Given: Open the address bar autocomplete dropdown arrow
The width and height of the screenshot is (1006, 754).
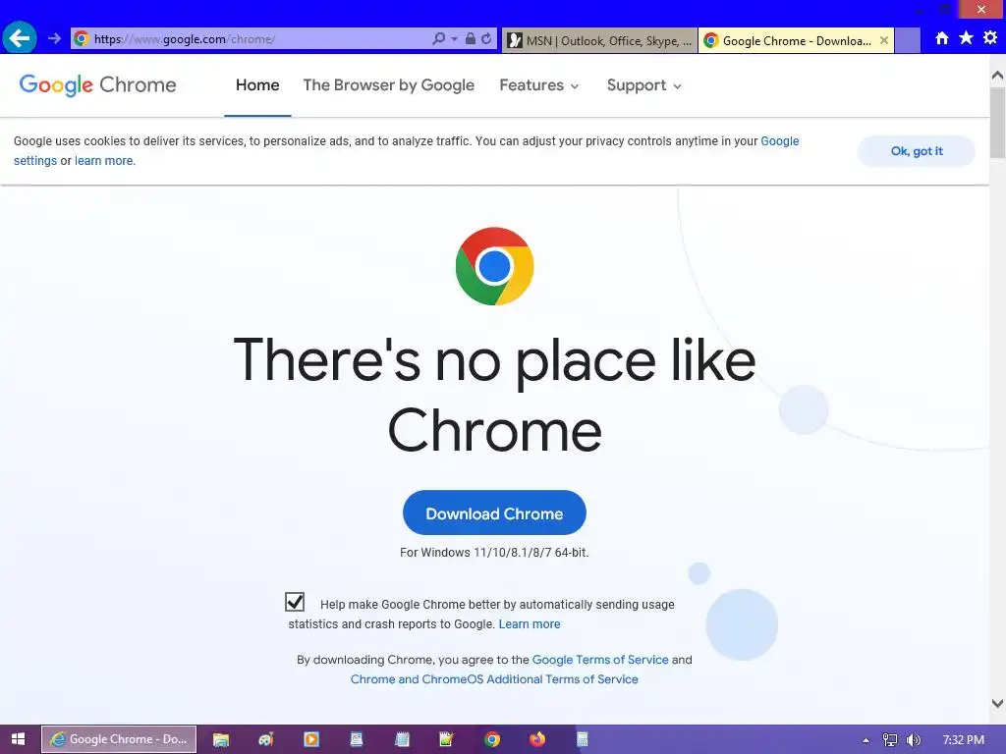Looking at the screenshot, I should coord(454,39).
